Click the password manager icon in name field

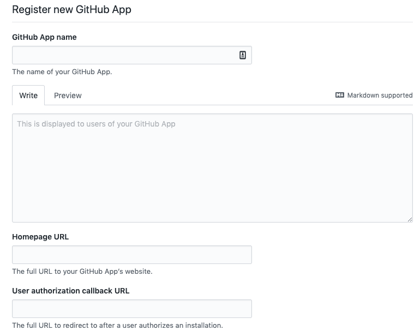click(242, 55)
